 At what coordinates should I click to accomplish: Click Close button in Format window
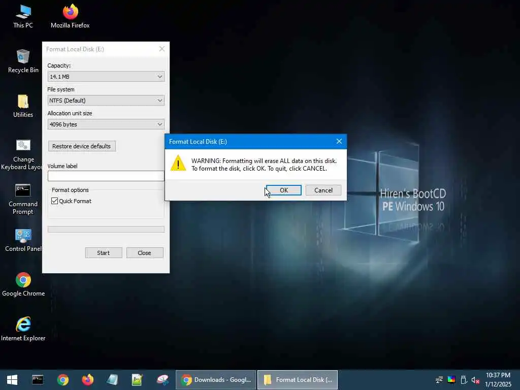point(145,253)
